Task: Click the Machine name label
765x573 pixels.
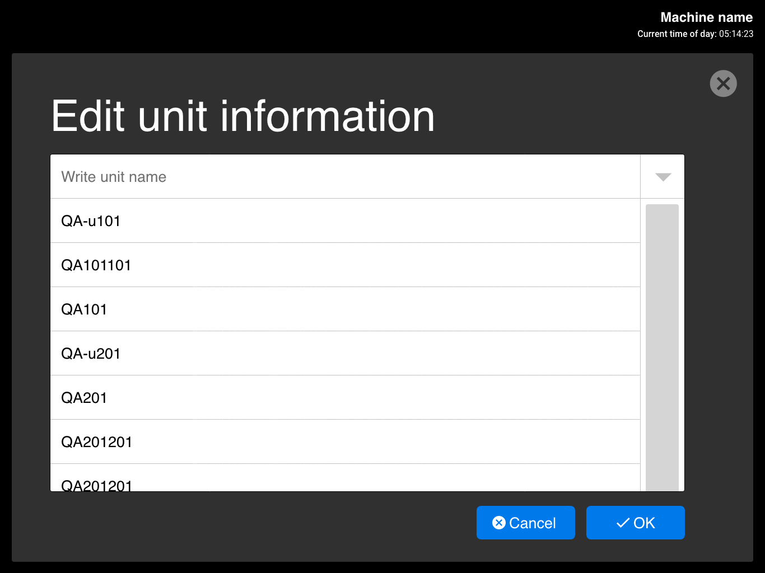Action: coord(706,17)
